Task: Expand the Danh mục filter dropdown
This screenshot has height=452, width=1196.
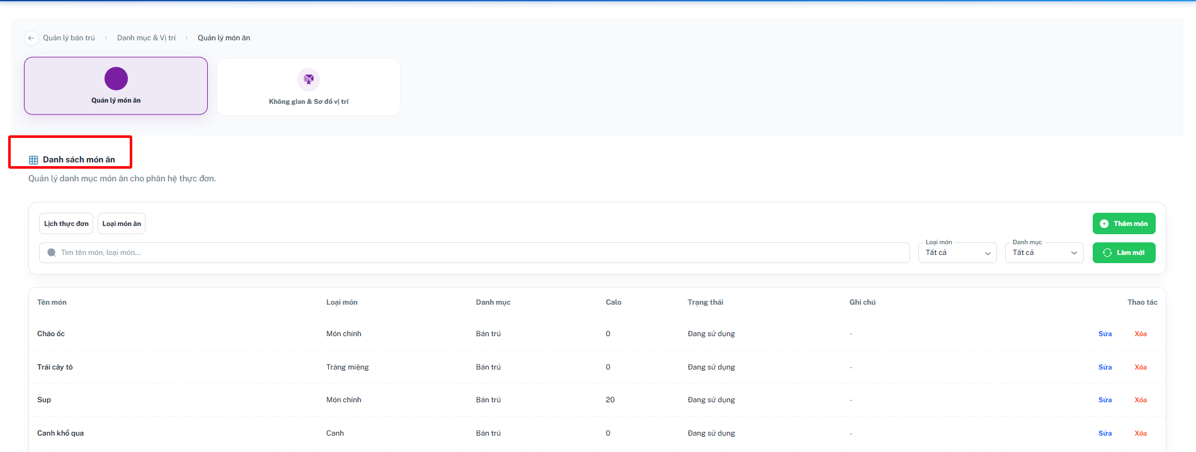Action: [x=1044, y=252]
